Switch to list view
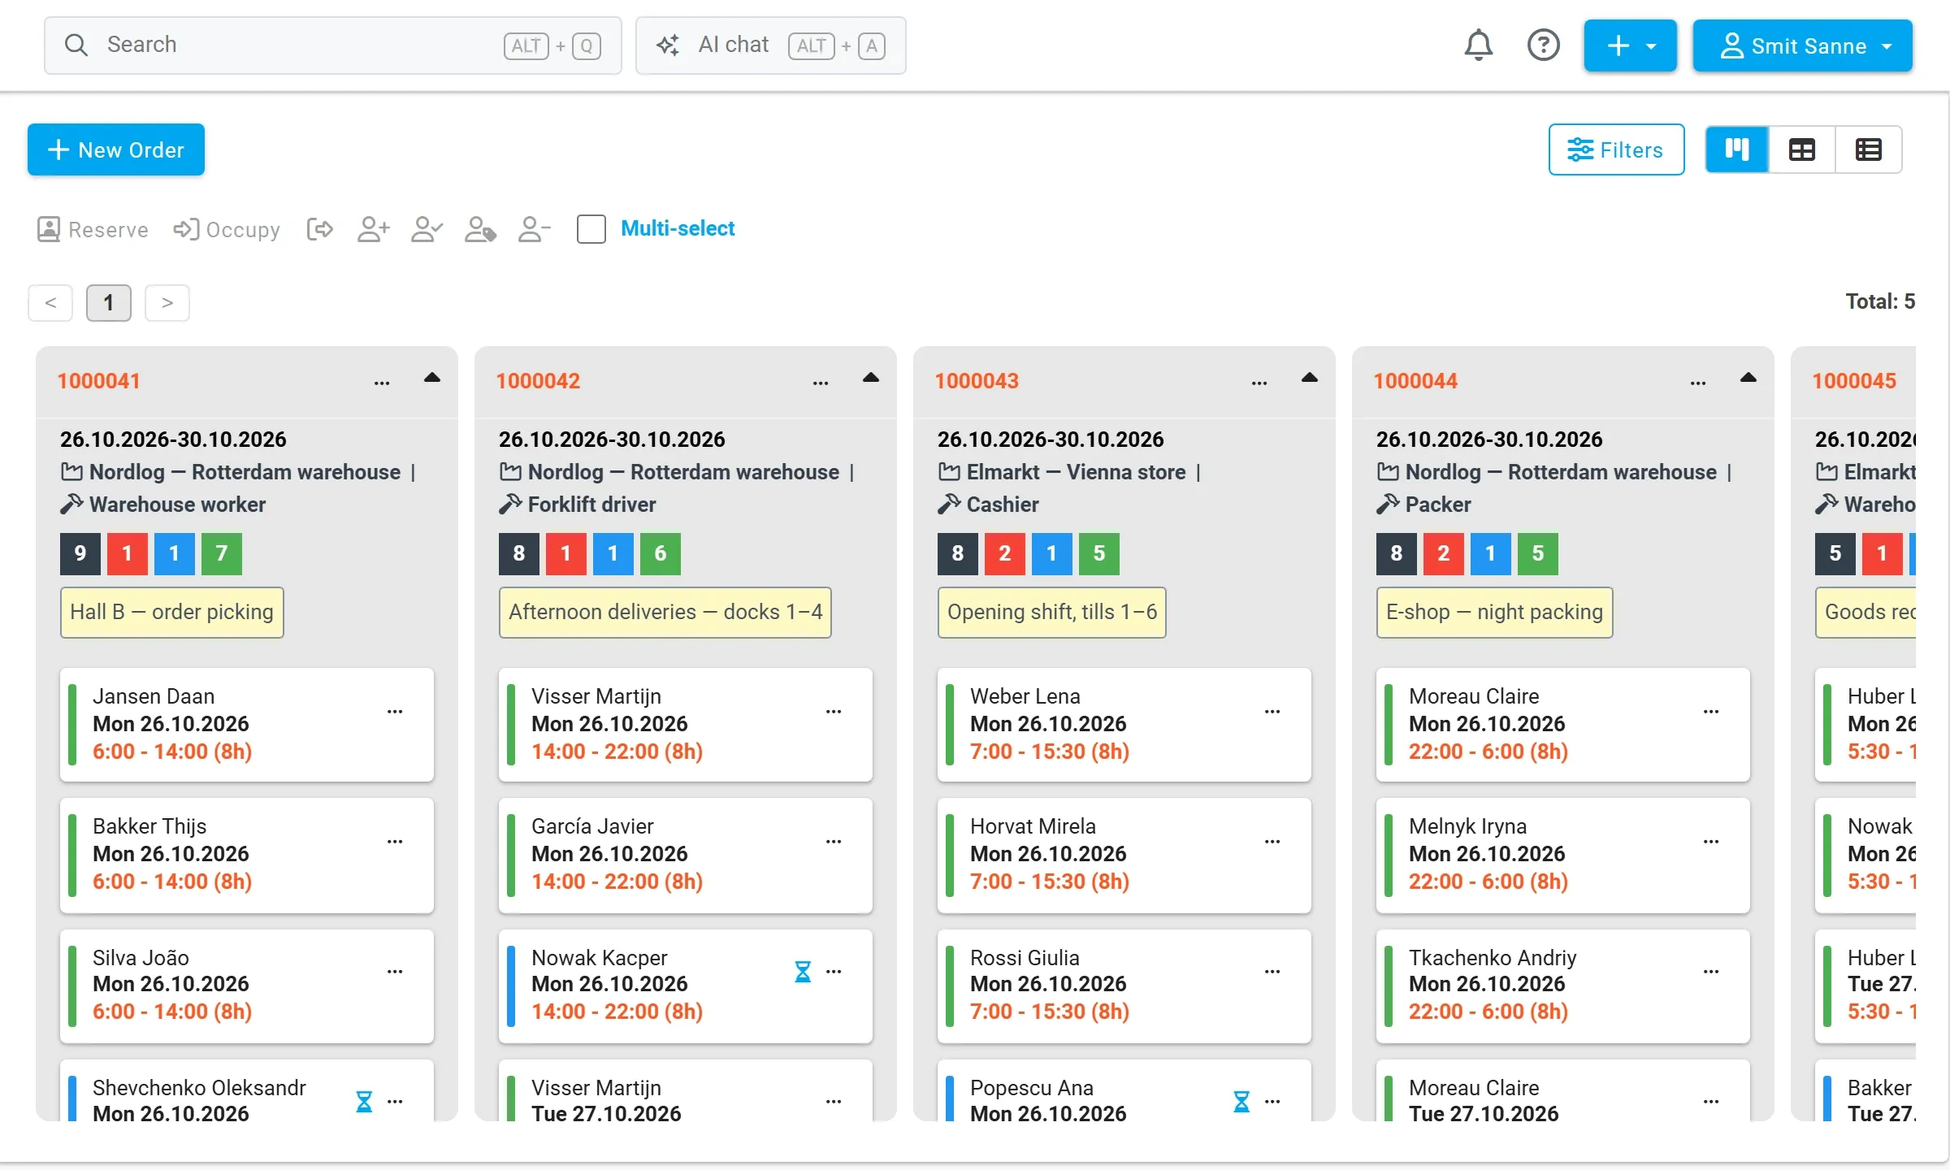This screenshot has height=1170, width=1950. pos(1868,149)
